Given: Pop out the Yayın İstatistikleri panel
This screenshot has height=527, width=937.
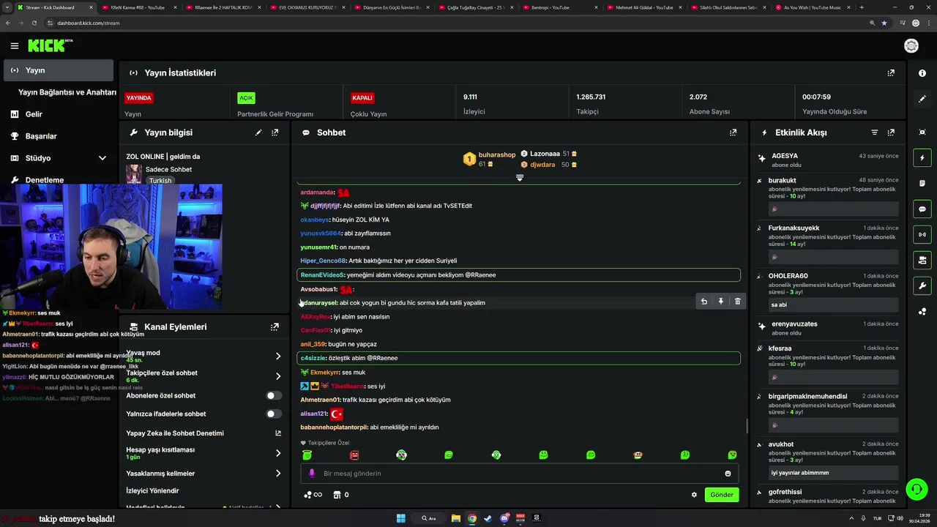Looking at the screenshot, I should 891,73.
